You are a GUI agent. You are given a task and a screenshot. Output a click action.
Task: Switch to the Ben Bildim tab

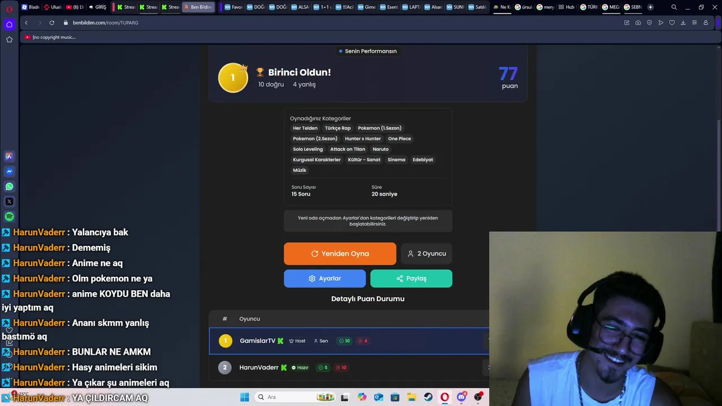coord(198,7)
